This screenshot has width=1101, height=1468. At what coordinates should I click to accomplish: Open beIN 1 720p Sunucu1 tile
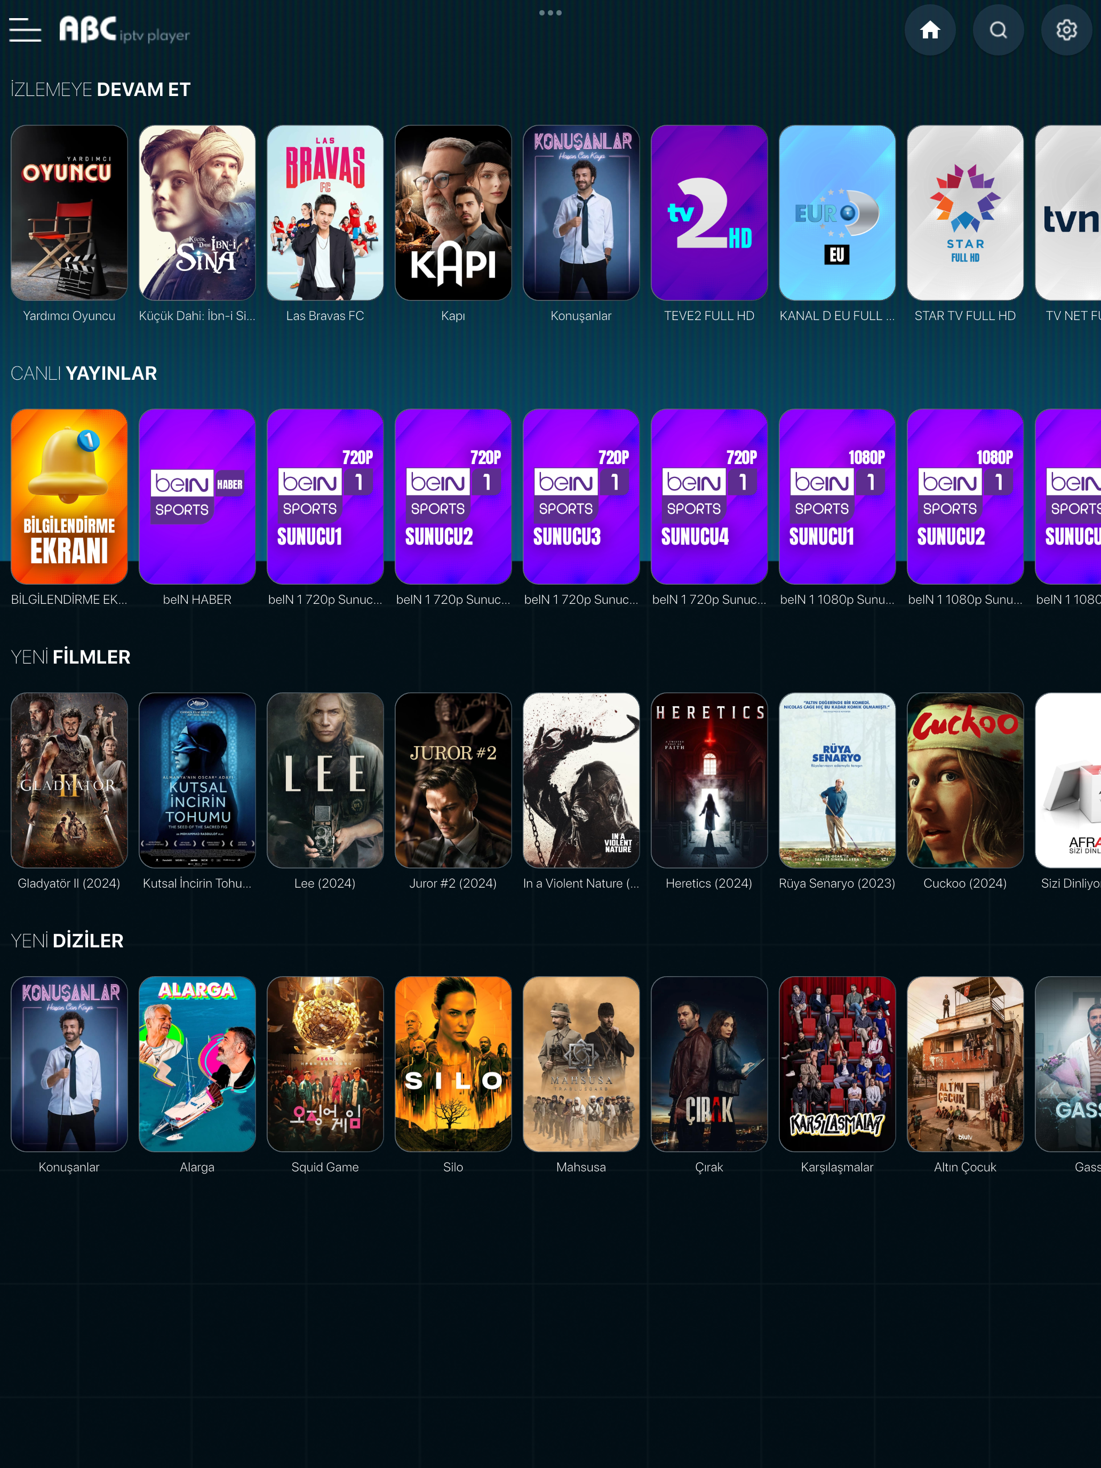point(325,497)
